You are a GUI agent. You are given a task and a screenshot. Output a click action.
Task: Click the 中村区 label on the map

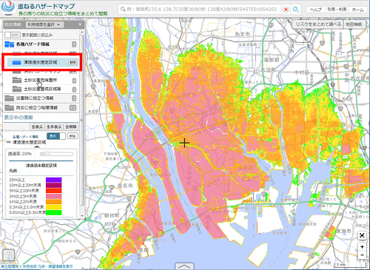tap(301, 72)
